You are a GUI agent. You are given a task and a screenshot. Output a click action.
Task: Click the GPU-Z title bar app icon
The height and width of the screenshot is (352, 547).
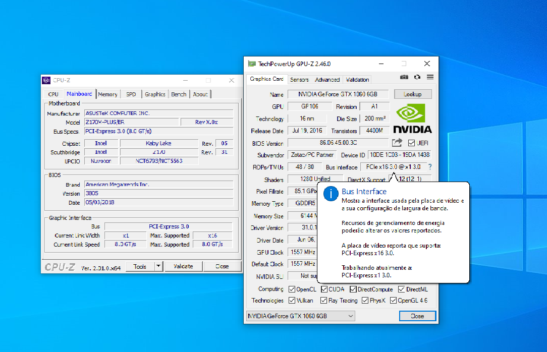(252, 64)
